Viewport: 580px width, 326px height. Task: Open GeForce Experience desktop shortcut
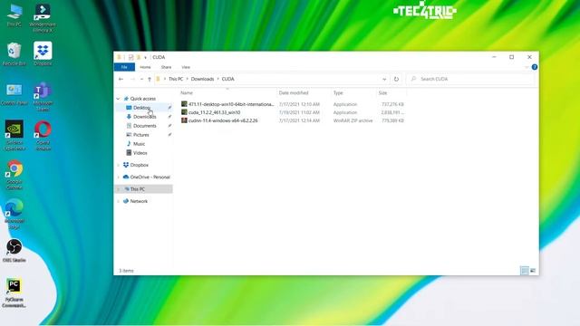click(14, 136)
